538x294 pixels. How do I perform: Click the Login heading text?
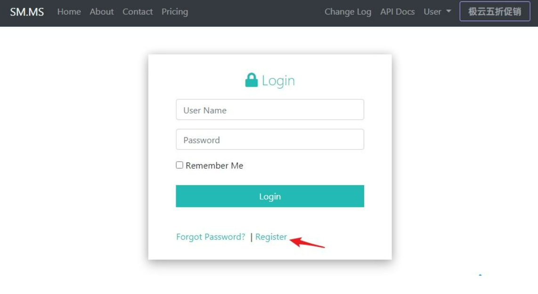(x=278, y=81)
